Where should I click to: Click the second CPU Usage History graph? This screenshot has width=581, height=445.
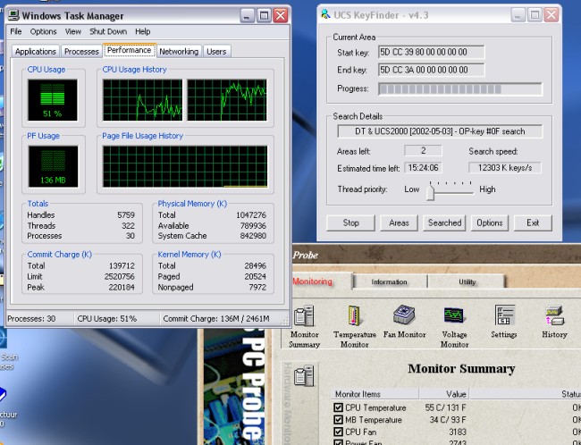coord(227,100)
